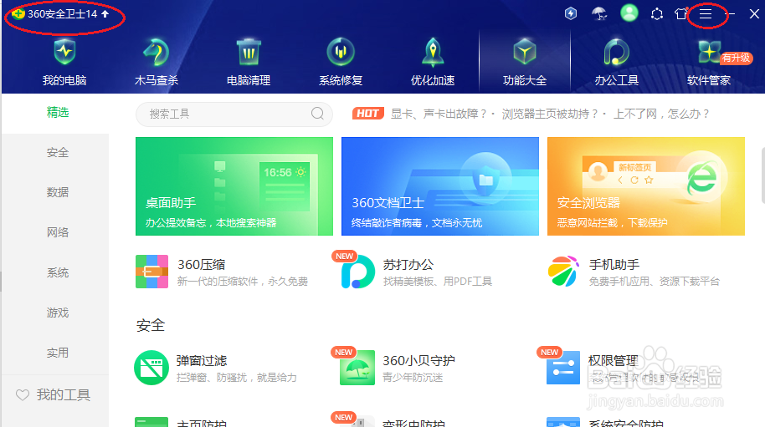The image size is (765, 427).
Task: Click the 弹窗过滤 green circle icon
Action: [x=151, y=368]
